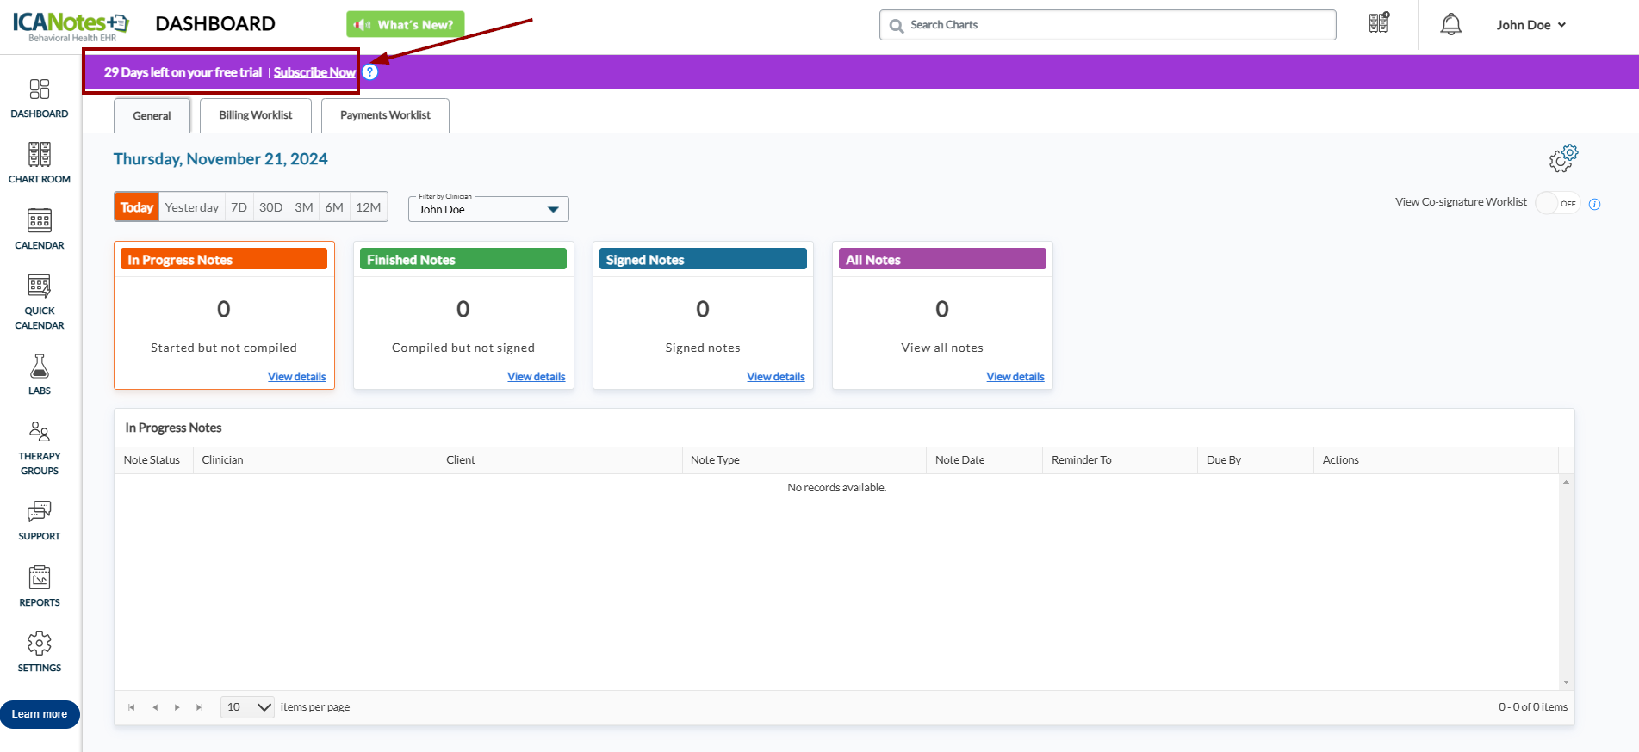This screenshot has height=752, width=1639.
Task: Select the 30D date range filter
Action: click(x=270, y=207)
